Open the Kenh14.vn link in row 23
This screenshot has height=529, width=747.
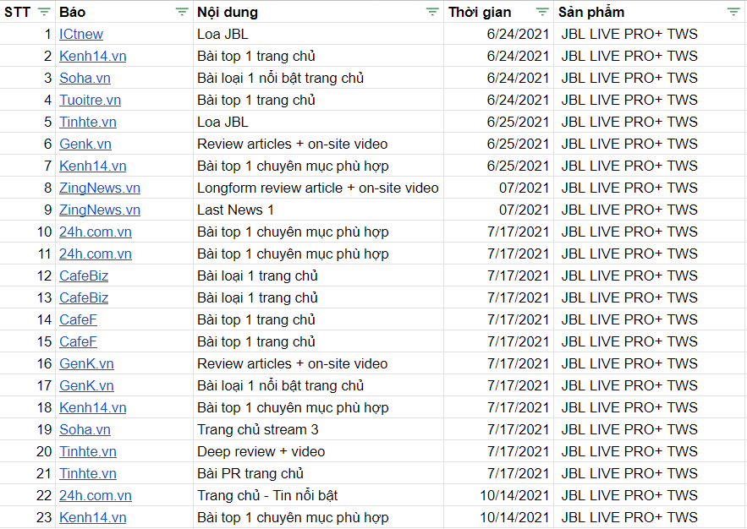click(92, 517)
